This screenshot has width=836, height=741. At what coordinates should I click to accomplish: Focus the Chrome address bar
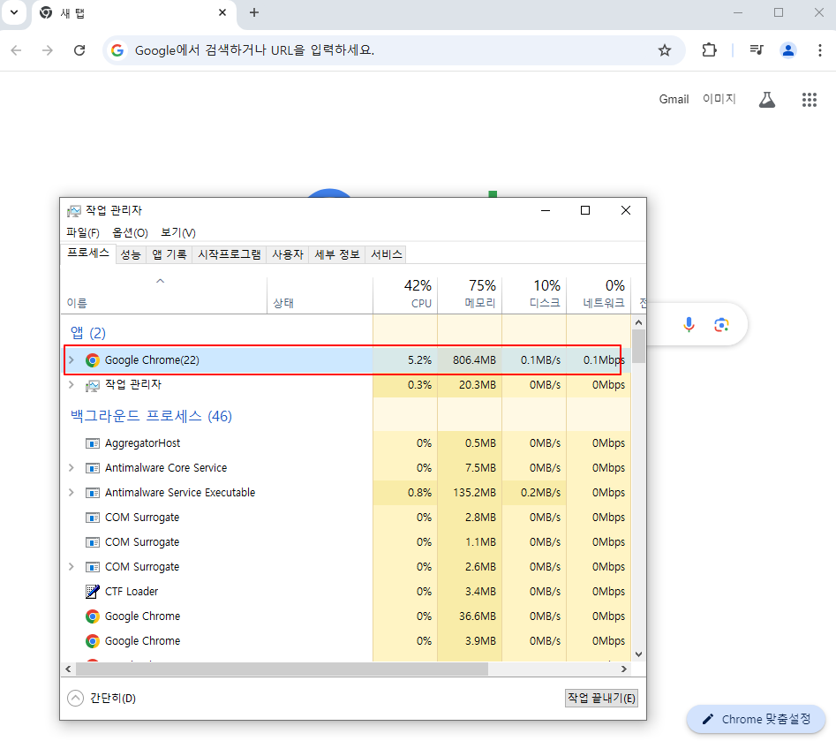click(392, 50)
